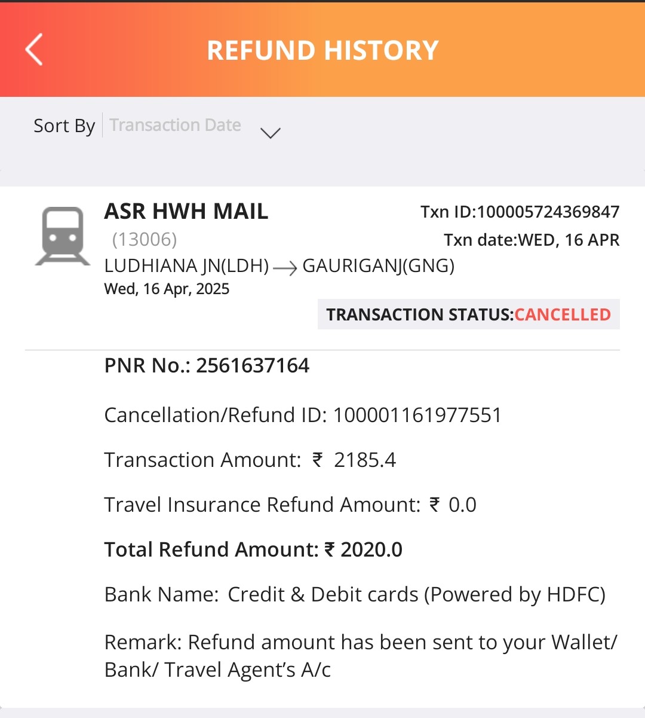This screenshot has height=718, width=645.
Task: Select the PNR No. 2561637164
Action: tap(207, 365)
